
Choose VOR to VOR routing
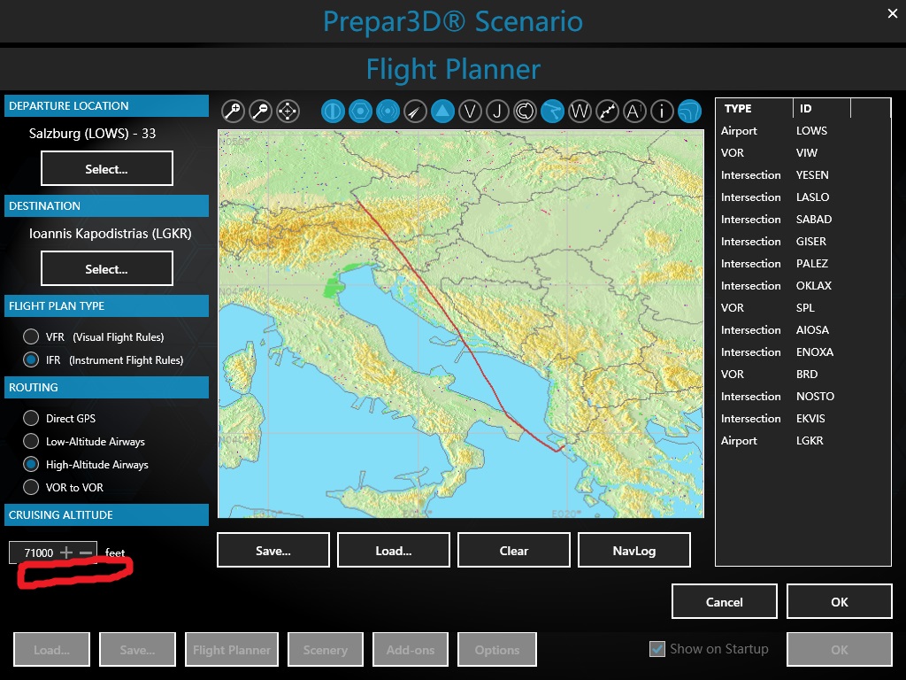[31, 488]
